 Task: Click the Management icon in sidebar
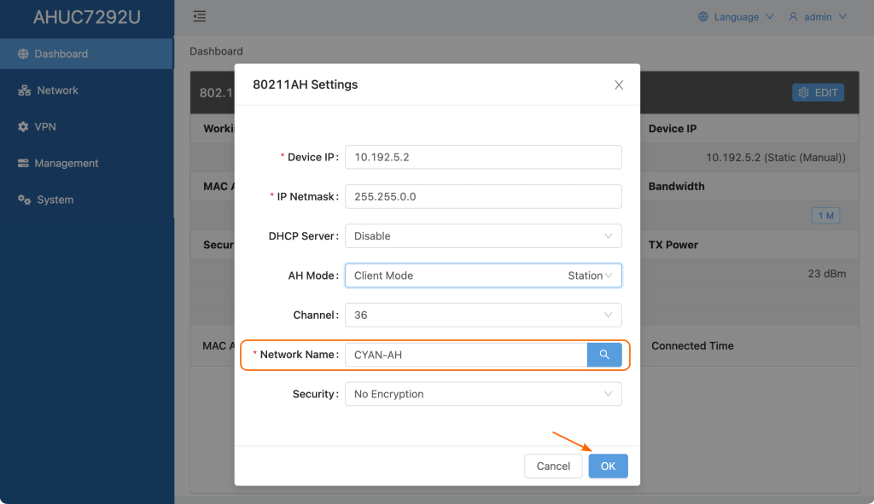pos(23,163)
